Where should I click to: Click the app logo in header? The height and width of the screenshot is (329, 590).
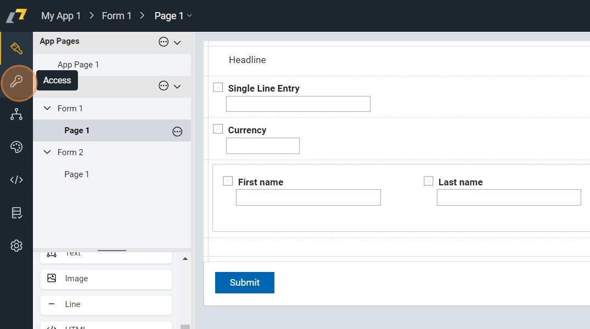click(x=16, y=15)
